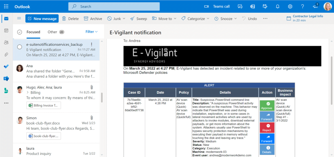Image resolution: width=334 pixels, height=157 pixels.
Task: Expand the Junk dropdown arrow
Action: click(124, 19)
